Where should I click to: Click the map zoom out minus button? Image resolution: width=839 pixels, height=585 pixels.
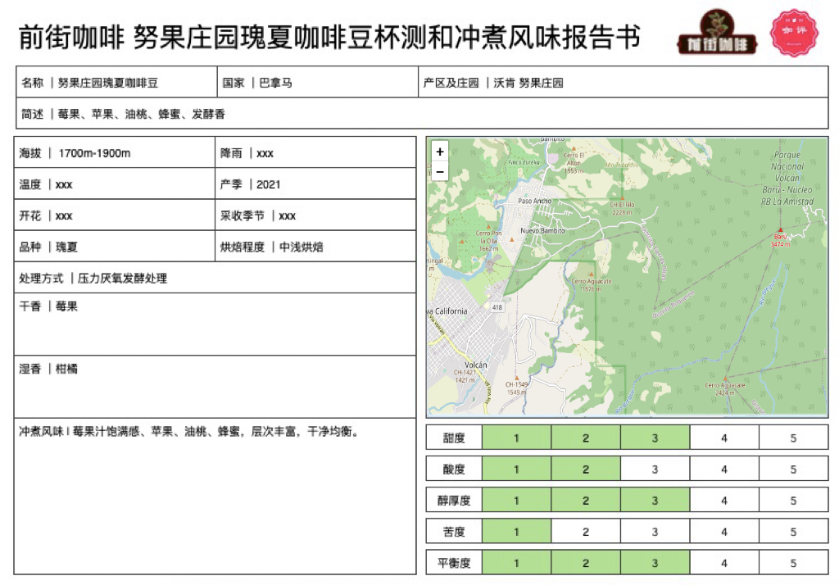(440, 171)
